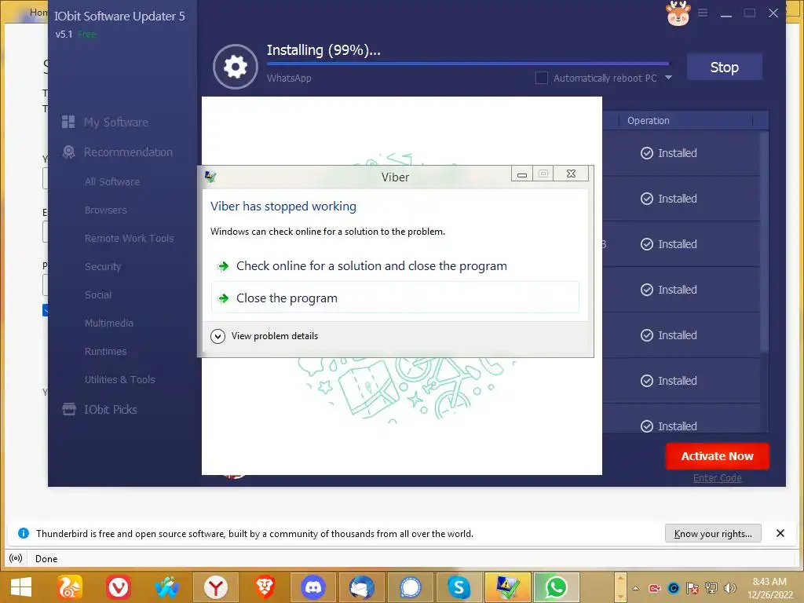
Task: Click the Thunderbird info notification icon
Action: point(23,533)
